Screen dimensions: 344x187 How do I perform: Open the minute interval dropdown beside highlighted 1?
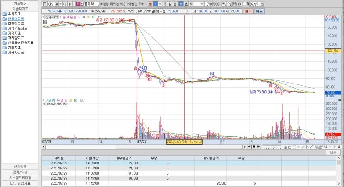[160, 4]
